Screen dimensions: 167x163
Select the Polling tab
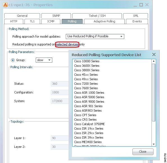[x=72, y=21]
